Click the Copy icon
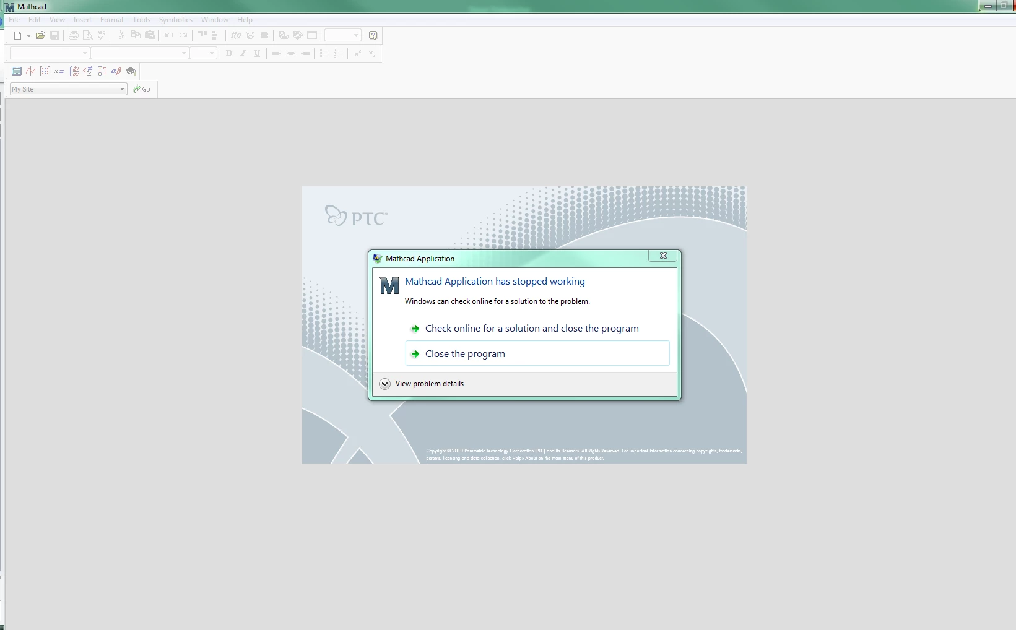Screen dimensions: 1016x630 136,35
